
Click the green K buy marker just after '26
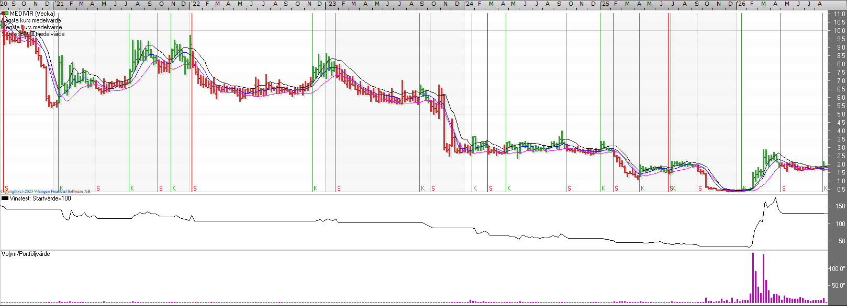744,189
